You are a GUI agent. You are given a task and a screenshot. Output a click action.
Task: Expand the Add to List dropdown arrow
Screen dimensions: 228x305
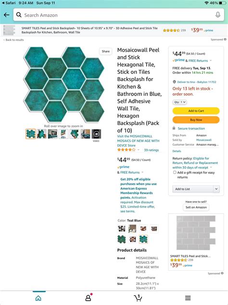(x=216, y=189)
